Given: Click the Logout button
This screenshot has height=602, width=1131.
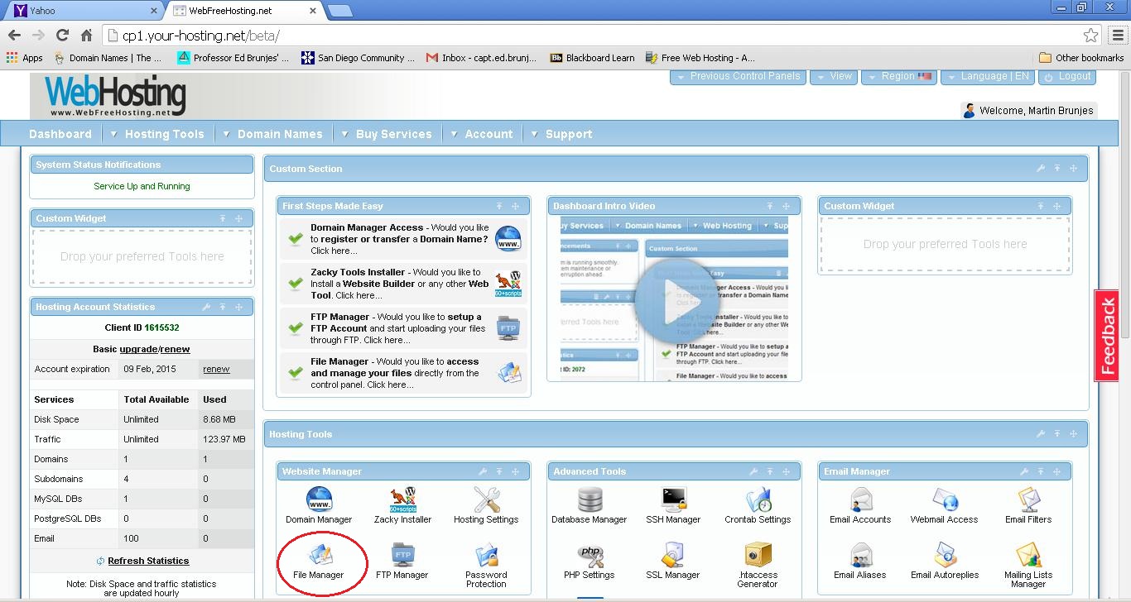Looking at the screenshot, I should (1067, 76).
